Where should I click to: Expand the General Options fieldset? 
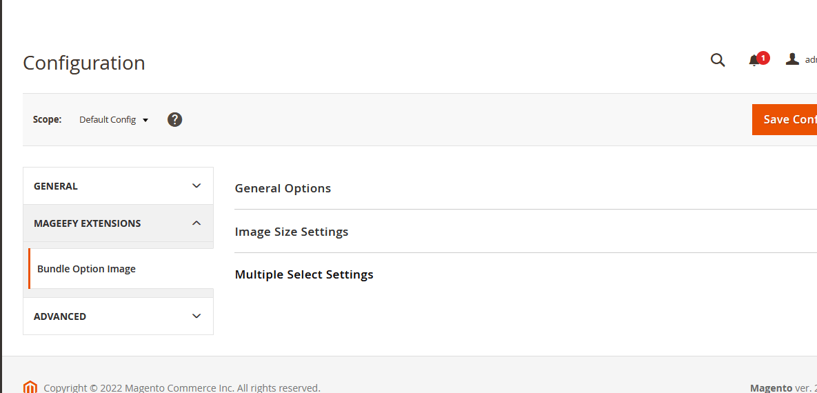(283, 188)
